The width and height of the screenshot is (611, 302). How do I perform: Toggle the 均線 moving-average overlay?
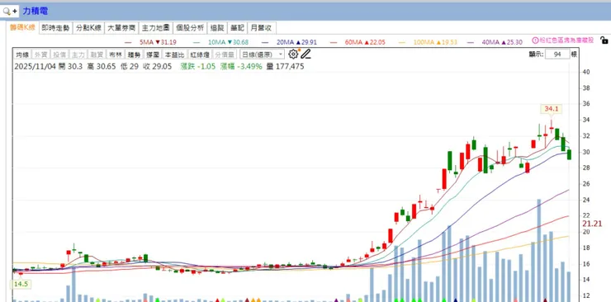(22, 54)
